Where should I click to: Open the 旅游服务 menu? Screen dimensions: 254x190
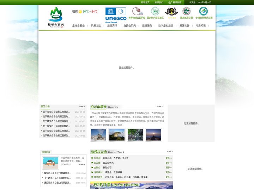click(x=147, y=26)
